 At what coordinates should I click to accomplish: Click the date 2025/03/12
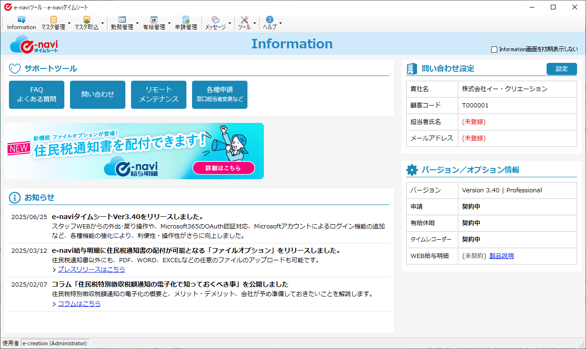pos(29,250)
